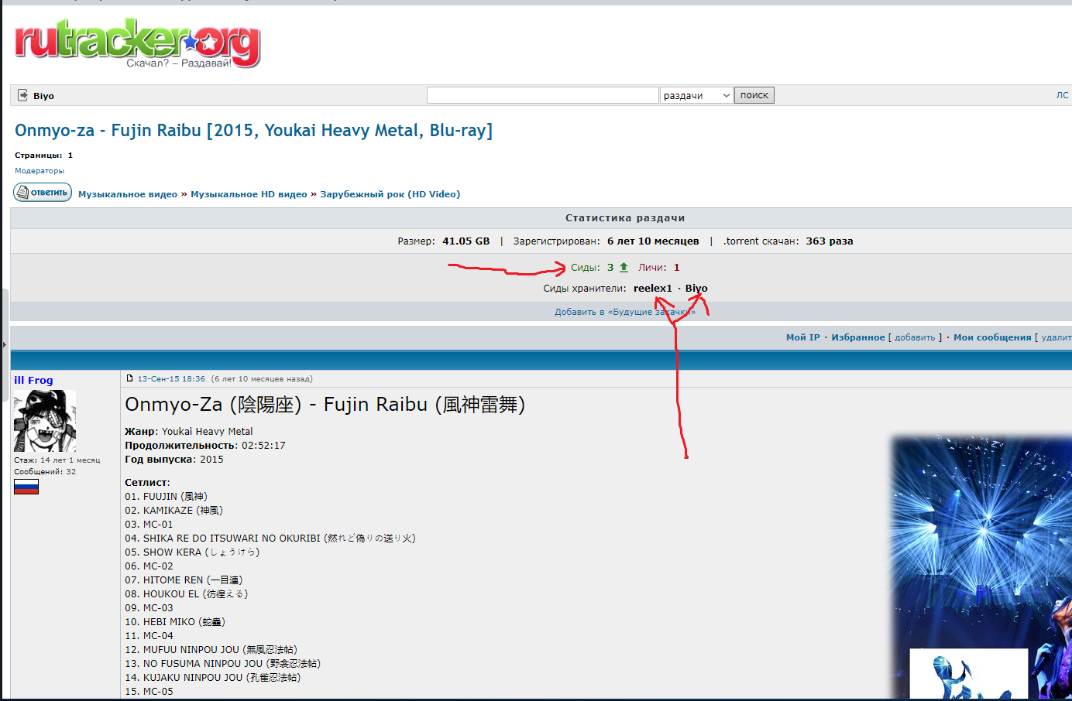
Task: Go to the Музыкальное HD видео category
Action: point(249,194)
